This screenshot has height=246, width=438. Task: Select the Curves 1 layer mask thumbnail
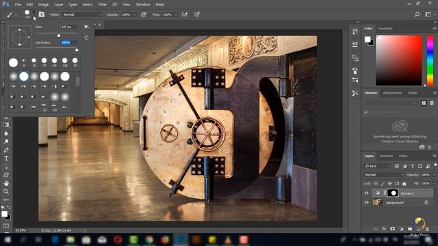click(x=394, y=193)
